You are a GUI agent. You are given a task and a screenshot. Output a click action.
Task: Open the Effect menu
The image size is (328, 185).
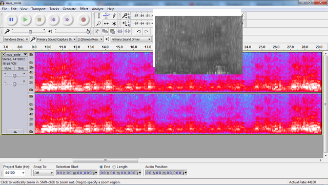click(x=84, y=9)
